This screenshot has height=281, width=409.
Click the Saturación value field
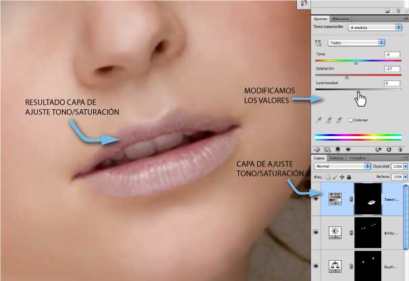click(392, 69)
